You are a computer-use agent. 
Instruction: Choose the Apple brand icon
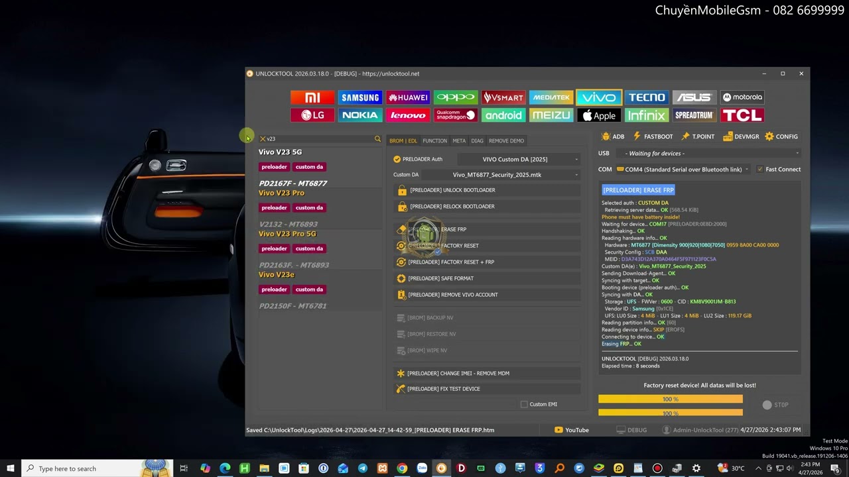(x=599, y=115)
